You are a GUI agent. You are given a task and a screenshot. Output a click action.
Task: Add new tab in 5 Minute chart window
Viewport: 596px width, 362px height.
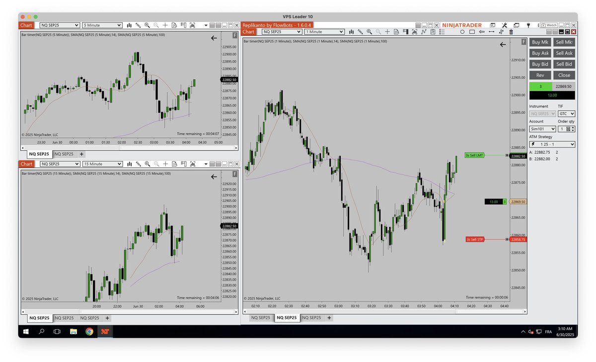click(82, 154)
